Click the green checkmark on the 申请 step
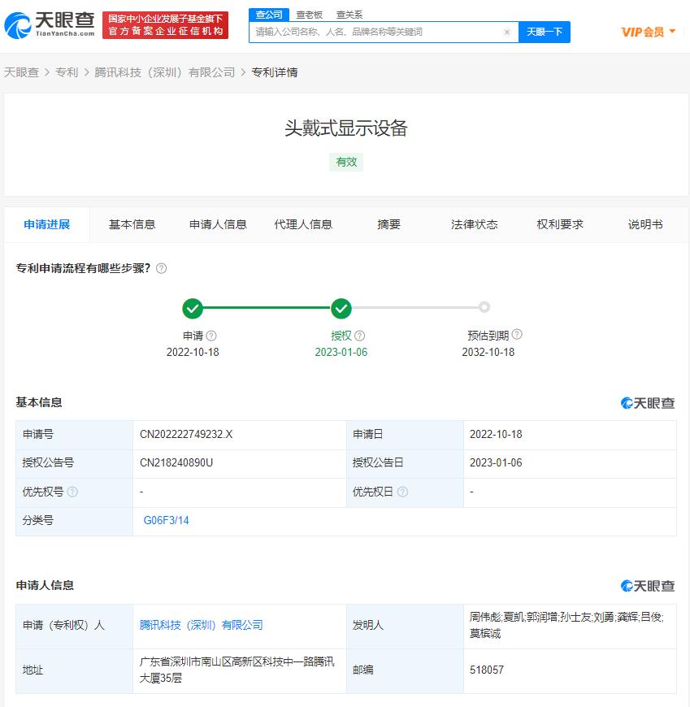 point(193,309)
